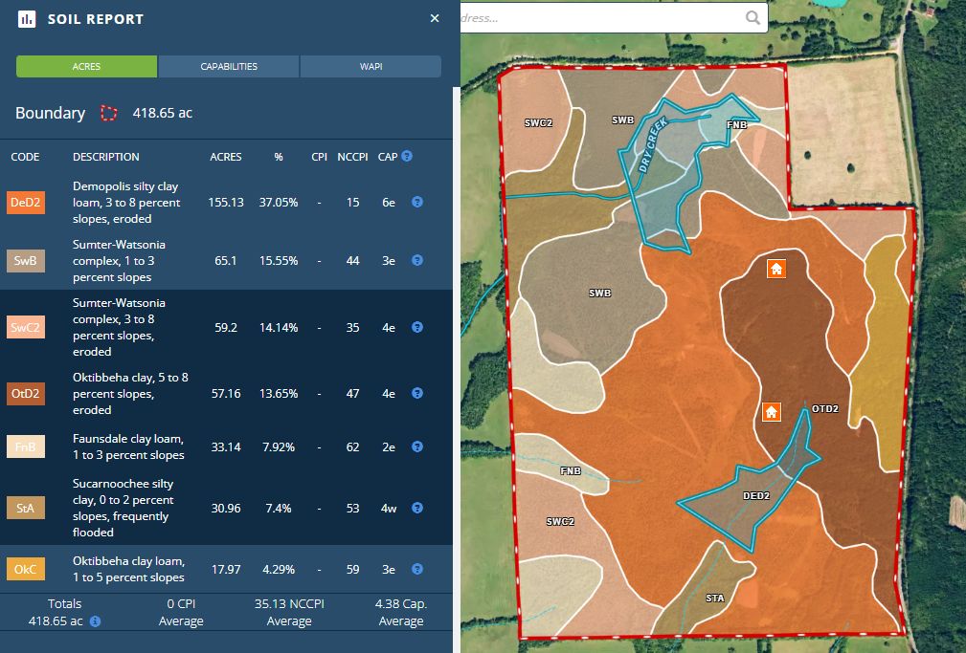Toggle the OtD2 soil code badge
Screen dimensions: 966x653
[x=26, y=392]
